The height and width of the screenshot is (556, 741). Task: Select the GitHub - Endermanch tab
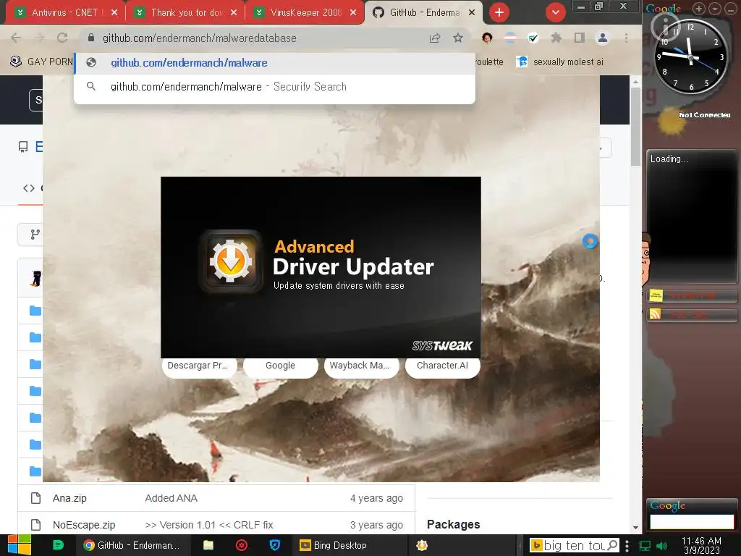[x=424, y=13]
